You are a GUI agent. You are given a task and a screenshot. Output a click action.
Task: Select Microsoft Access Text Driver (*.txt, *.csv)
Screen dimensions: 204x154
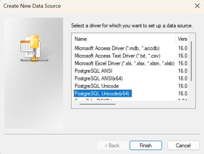tap(117, 56)
